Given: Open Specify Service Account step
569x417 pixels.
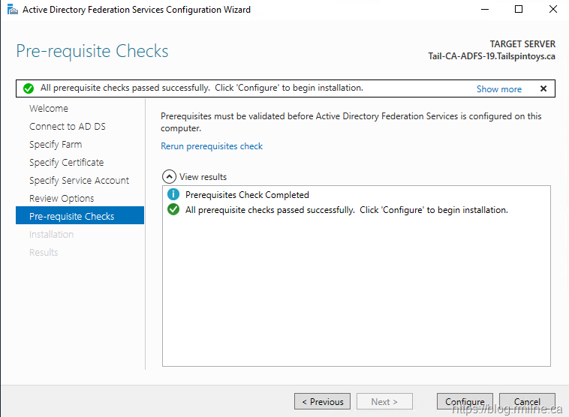Looking at the screenshot, I should coord(80,181).
